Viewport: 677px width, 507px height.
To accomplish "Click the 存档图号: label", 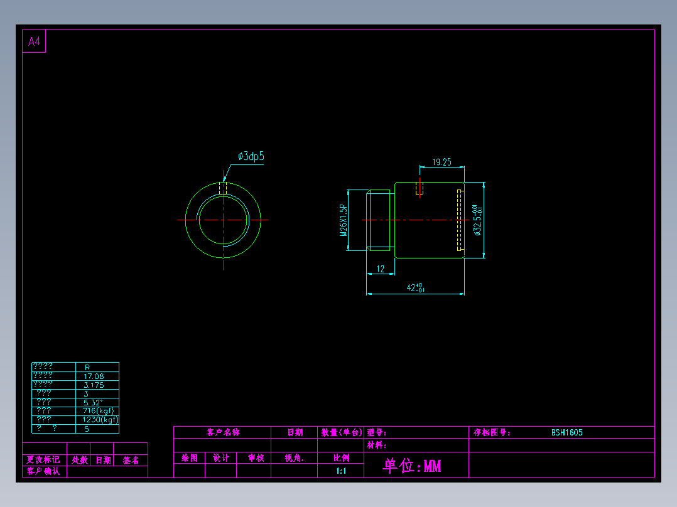I will point(492,432).
